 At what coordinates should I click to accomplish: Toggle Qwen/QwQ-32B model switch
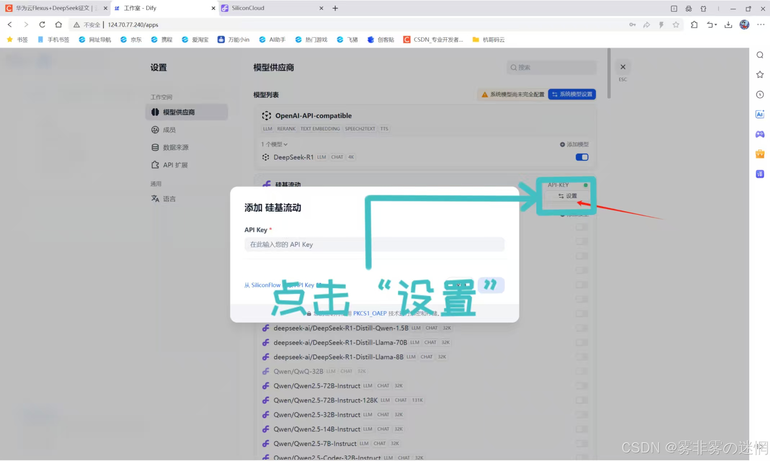tap(582, 371)
